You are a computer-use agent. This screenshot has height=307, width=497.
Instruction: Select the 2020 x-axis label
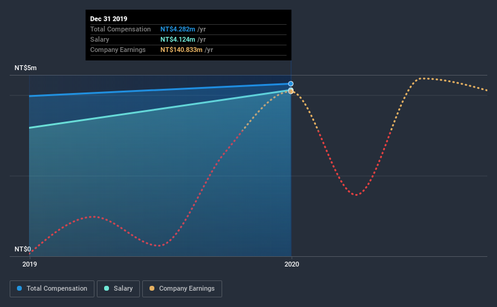point(292,264)
